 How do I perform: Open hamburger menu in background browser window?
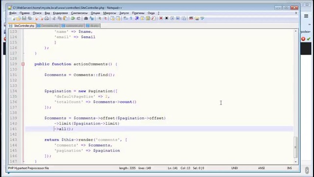coord(306,16)
